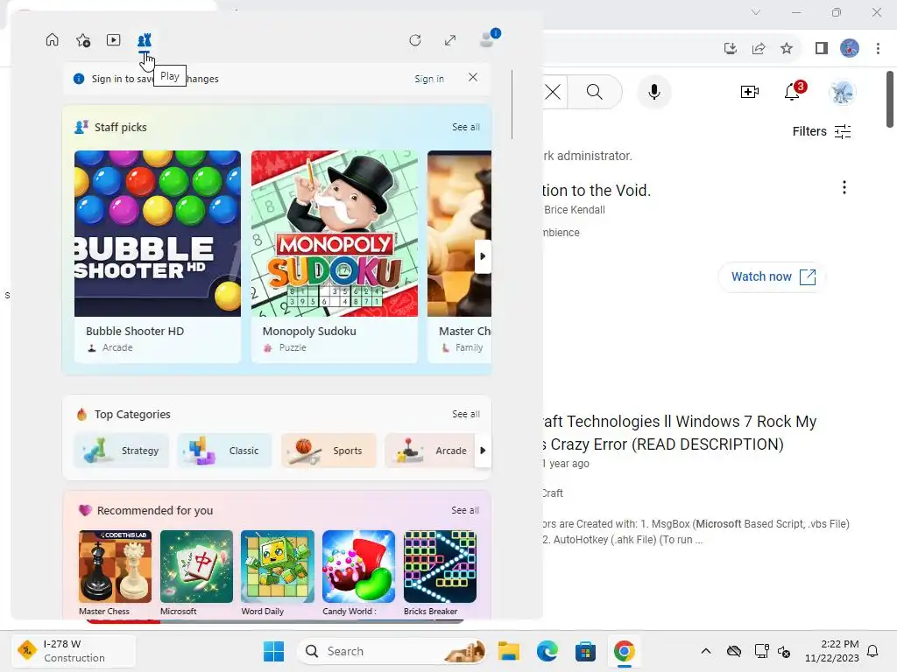Image resolution: width=897 pixels, height=672 pixels.
Task: Open Master Chess in Recommended for you
Action: point(115,573)
